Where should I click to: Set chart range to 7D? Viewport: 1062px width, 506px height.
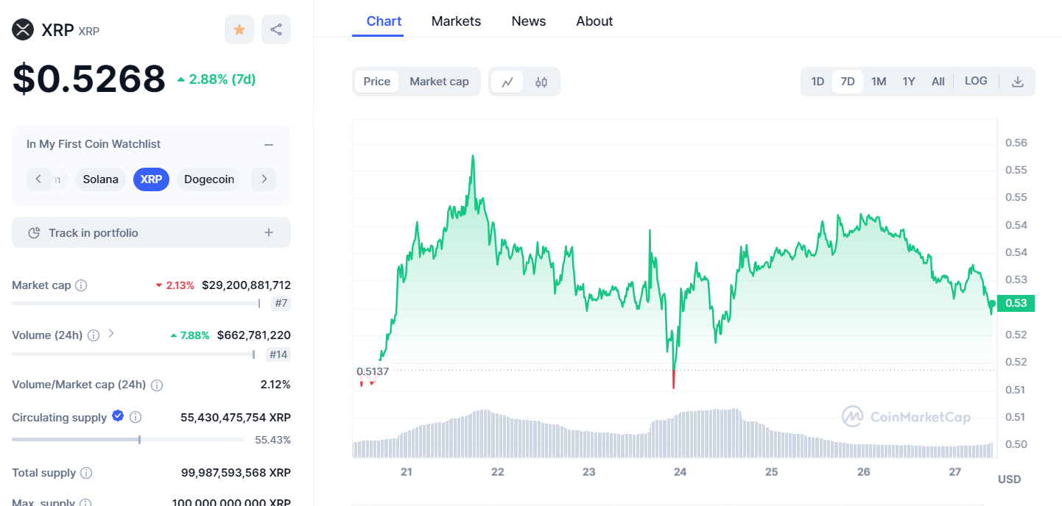848,82
